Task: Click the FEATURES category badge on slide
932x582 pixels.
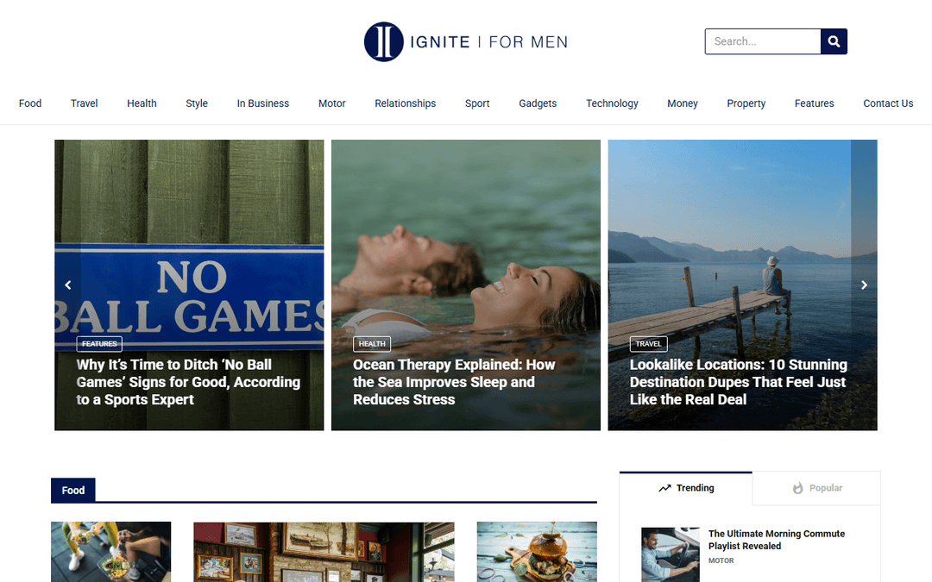Action: (x=99, y=344)
